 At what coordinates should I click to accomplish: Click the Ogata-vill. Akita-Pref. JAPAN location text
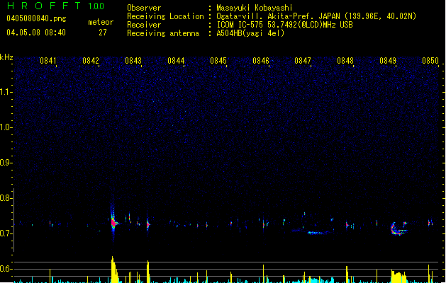tap(316, 16)
